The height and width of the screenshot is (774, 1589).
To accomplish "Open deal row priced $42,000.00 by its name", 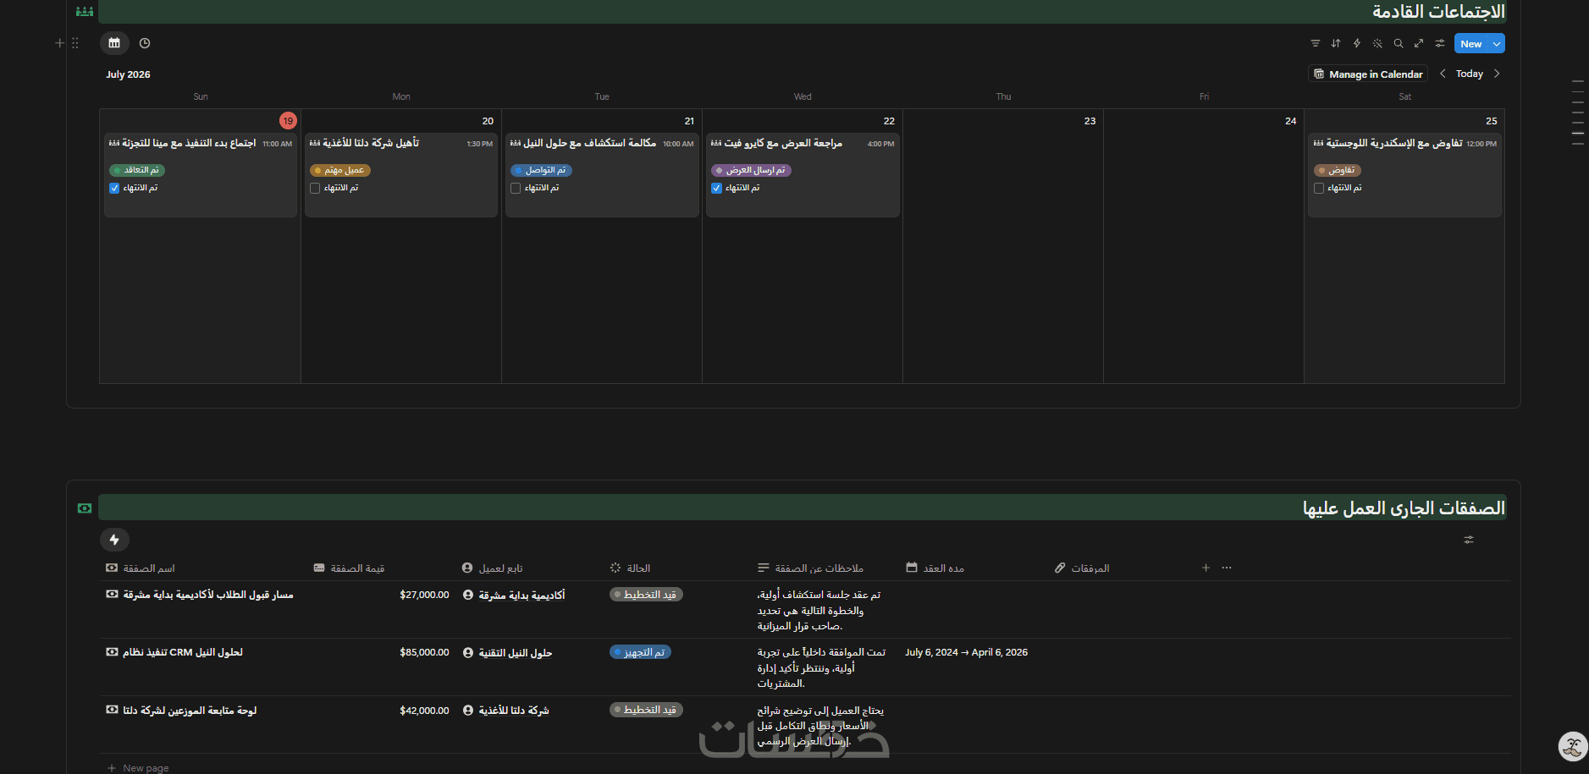I will (x=190, y=711).
